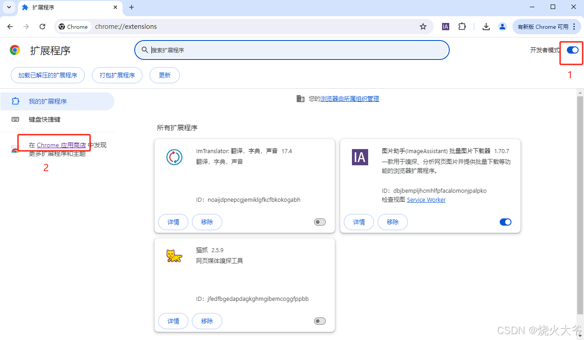This screenshot has height=340, width=584.
Task: Click 移除 for 猫抓
Action: pyautogui.click(x=207, y=321)
